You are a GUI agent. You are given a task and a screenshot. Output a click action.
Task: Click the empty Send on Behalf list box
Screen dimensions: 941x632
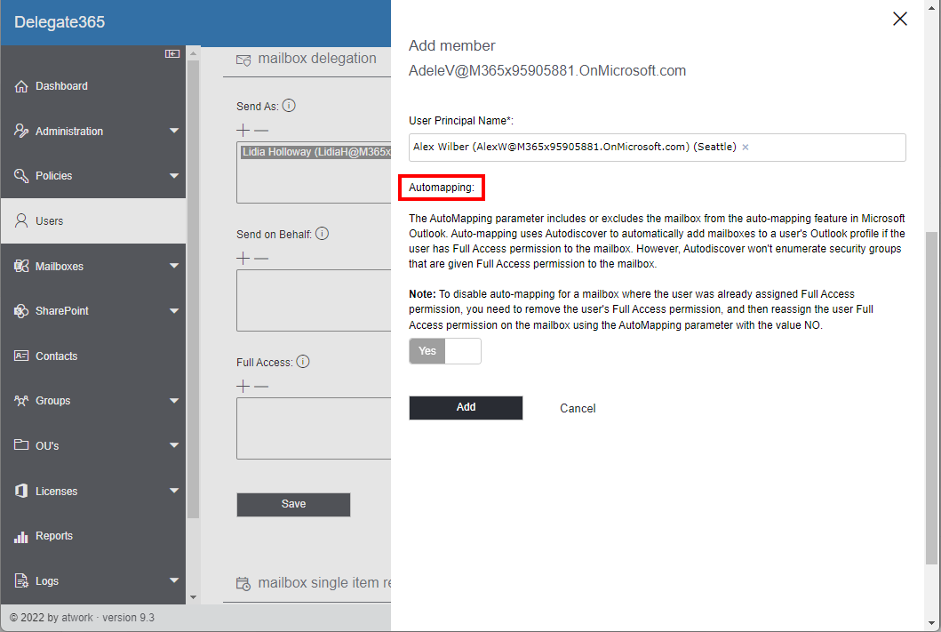pyautogui.click(x=314, y=300)
